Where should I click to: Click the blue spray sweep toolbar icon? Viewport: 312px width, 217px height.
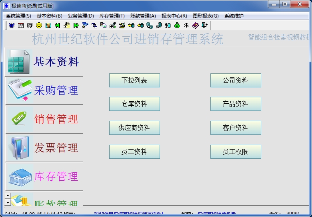pyautogui.click(x=85, y=25)
